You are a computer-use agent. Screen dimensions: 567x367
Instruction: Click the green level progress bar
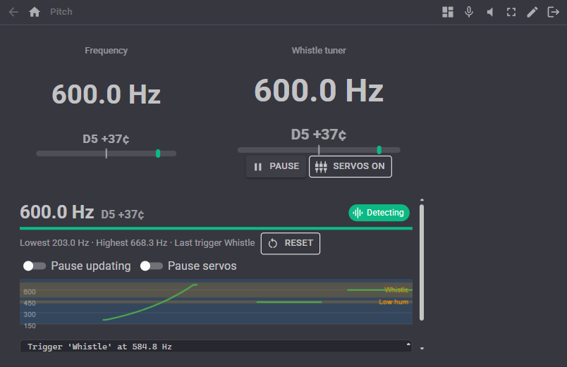click(x=216, y=228)
